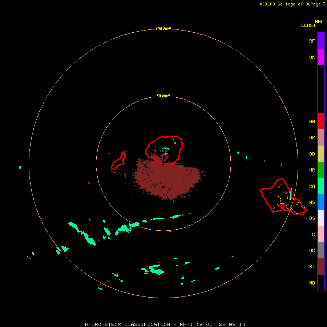Click the UK legend label
The image size is (327, 327).
[312, 57]
